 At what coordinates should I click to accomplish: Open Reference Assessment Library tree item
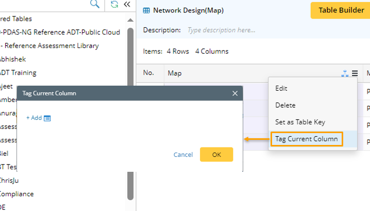tap(51, 46)
